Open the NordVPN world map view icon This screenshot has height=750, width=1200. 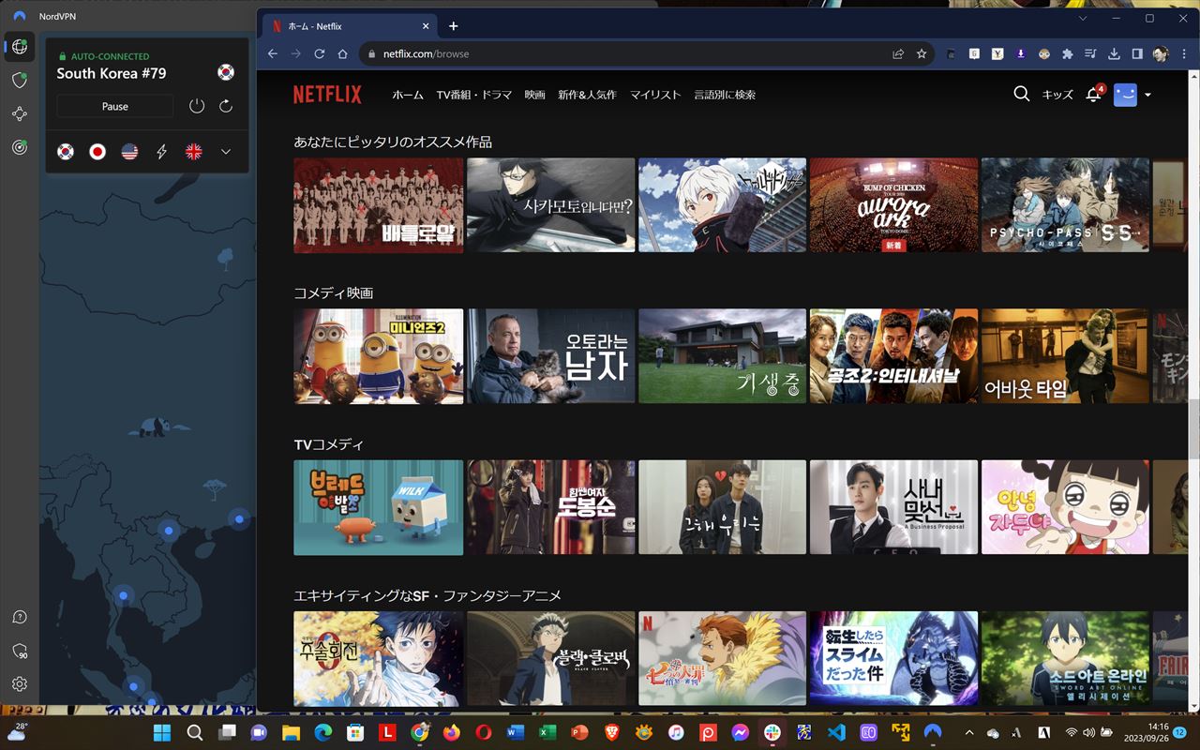tap(20, 47)
